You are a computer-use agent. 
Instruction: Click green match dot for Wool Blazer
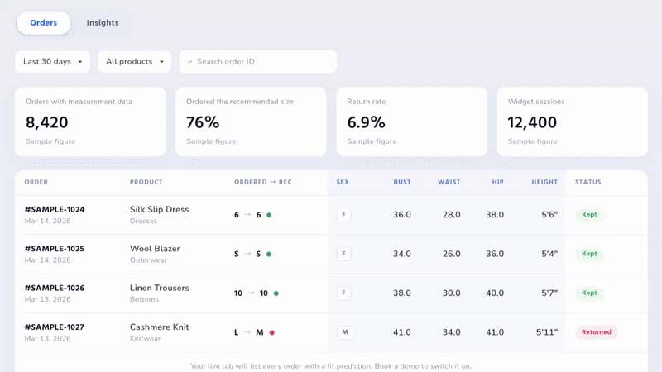click(x=269, y=255)
